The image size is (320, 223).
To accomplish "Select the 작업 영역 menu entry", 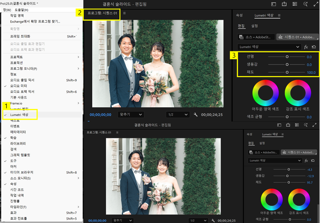I will 17,15.
